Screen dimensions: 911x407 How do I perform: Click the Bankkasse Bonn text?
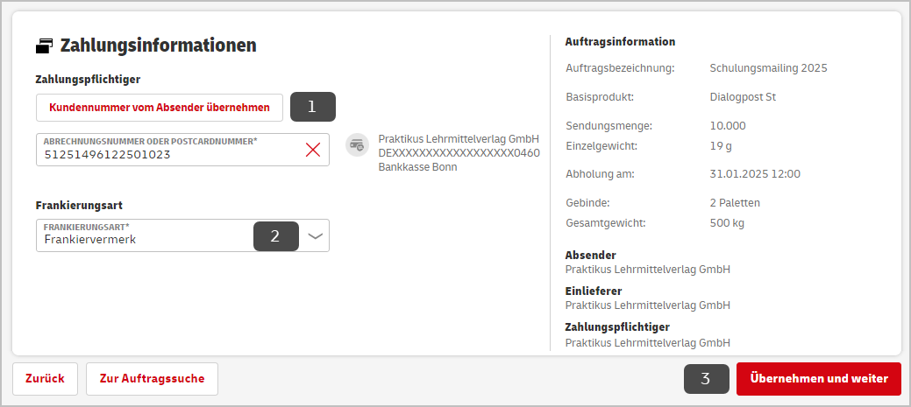(x=417, y=167)
